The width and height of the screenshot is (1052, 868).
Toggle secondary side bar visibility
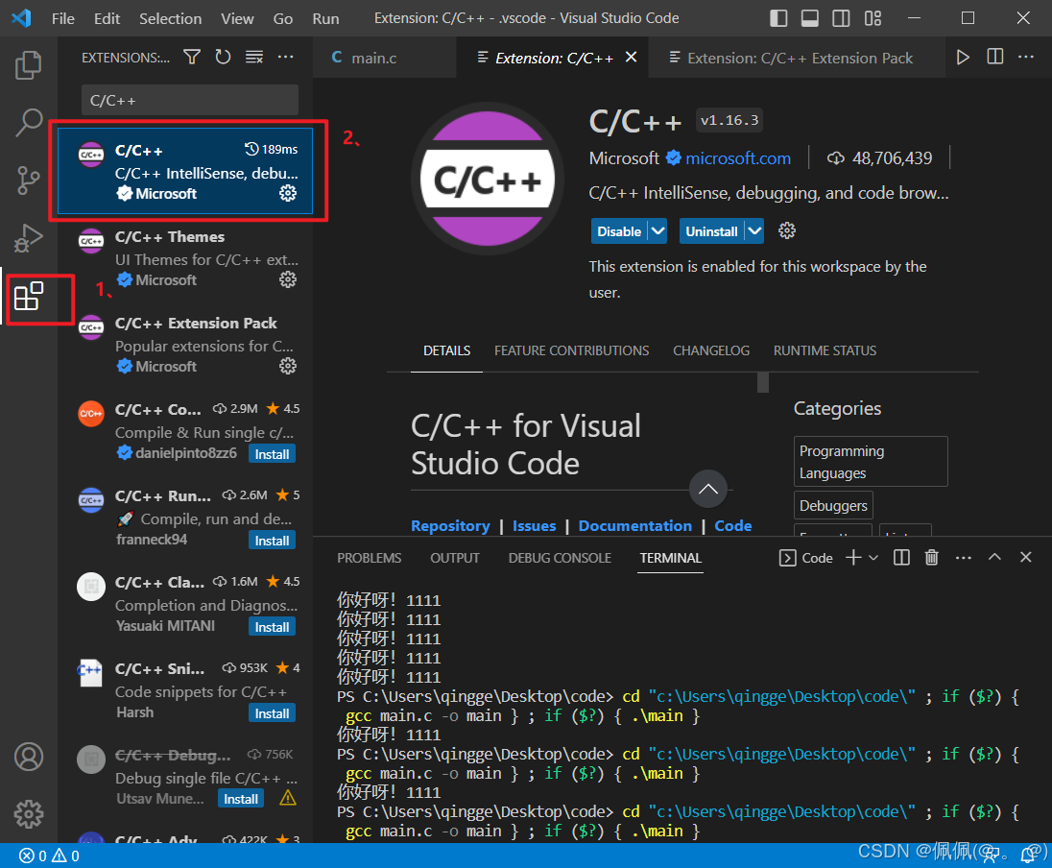point(841,18)
